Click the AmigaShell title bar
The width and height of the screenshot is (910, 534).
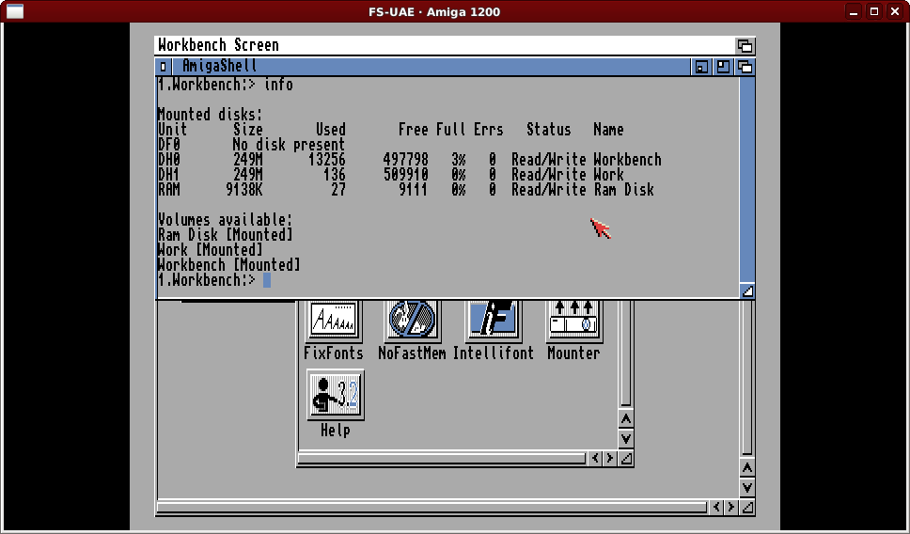tap(431, 67)
